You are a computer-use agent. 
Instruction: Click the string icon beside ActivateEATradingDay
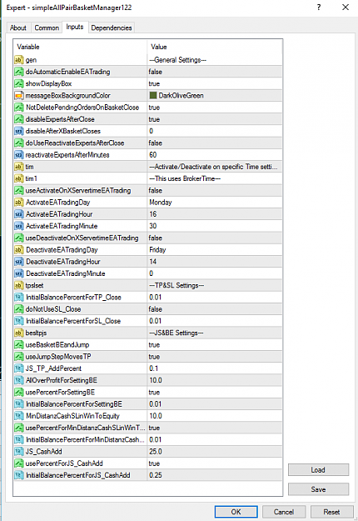(x=19, y=203)
